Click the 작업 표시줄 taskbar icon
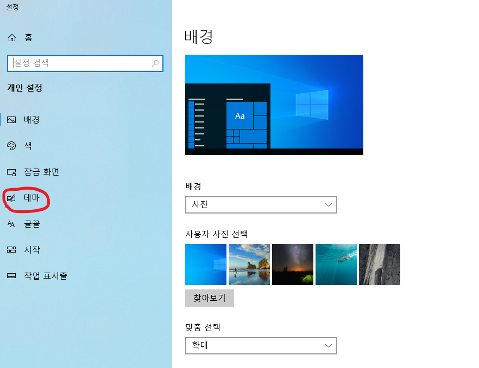 (11, 276)
